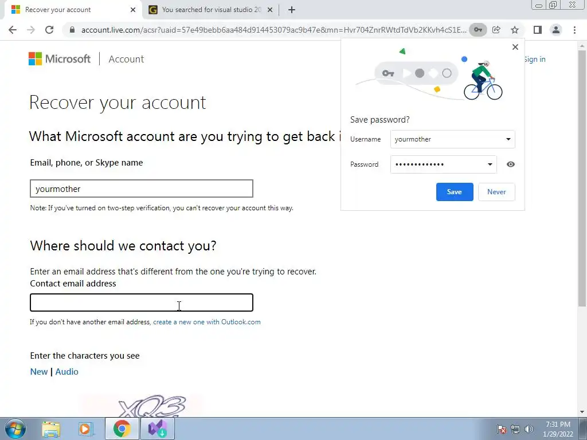
Task: Open Windows Explorer from taskbar
Action: point(51,429)
